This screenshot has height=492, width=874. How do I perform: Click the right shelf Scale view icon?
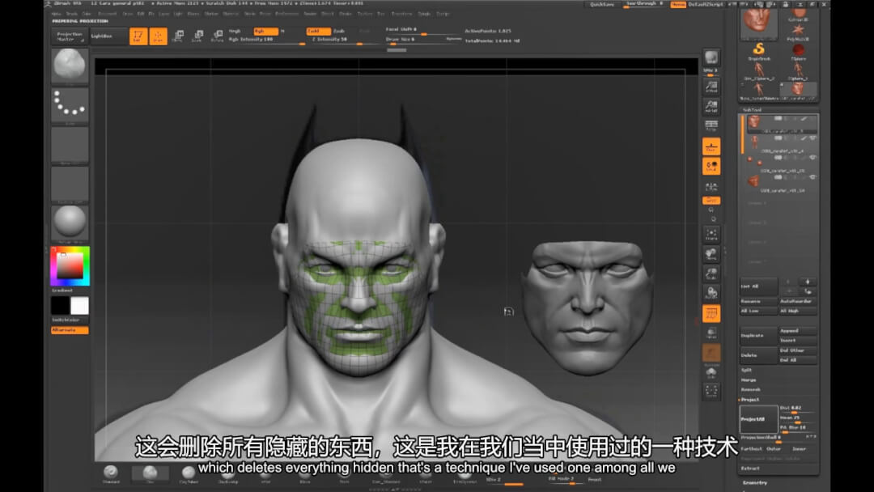(x=711, y=274)
